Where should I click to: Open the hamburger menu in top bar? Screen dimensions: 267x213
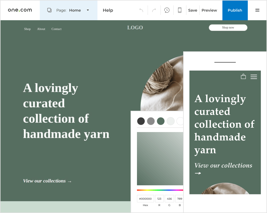point(257,10)
